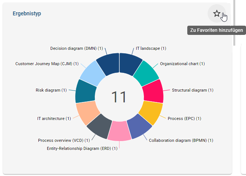Select the peach IT architecture segment
This screenshot has height=176, width=246.
click(x=88, y=112)
